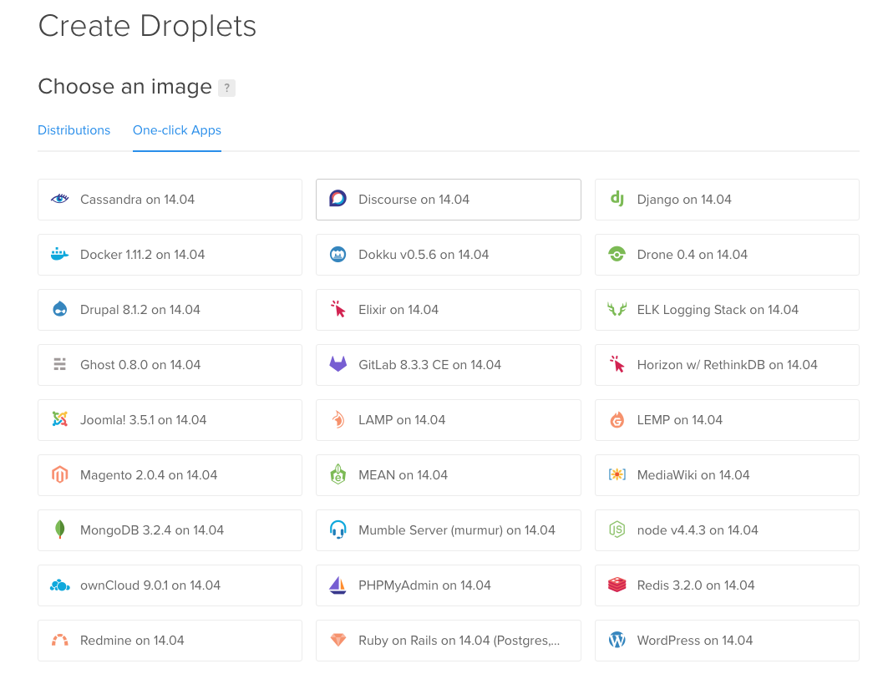Select Horizon w/ RethinkDB on 14.04
The height and width of the screenshot is (684, 878).
(727, 365)
